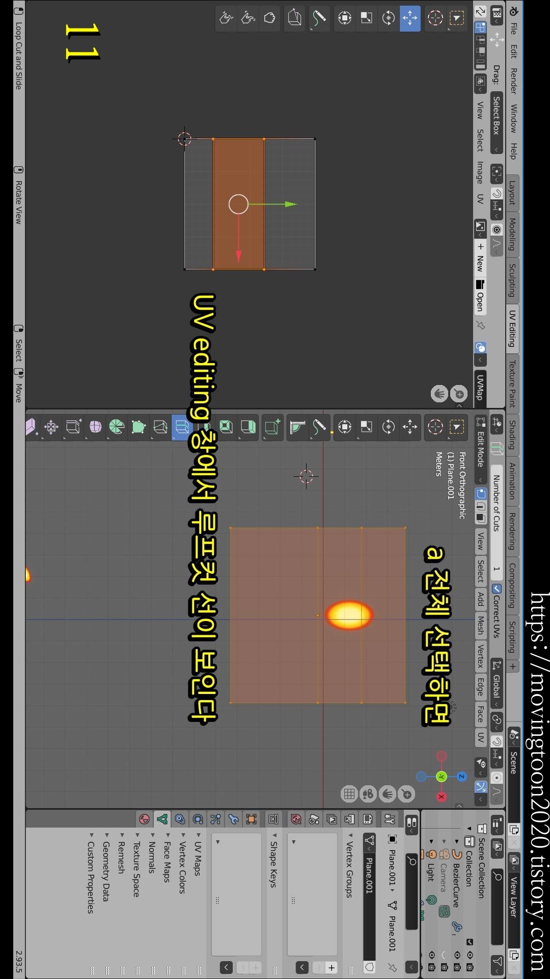Viewport: 550px width, 979px height.
Task: Select the Move tool in the UV editor toolbar
Action: click(410, 18)
